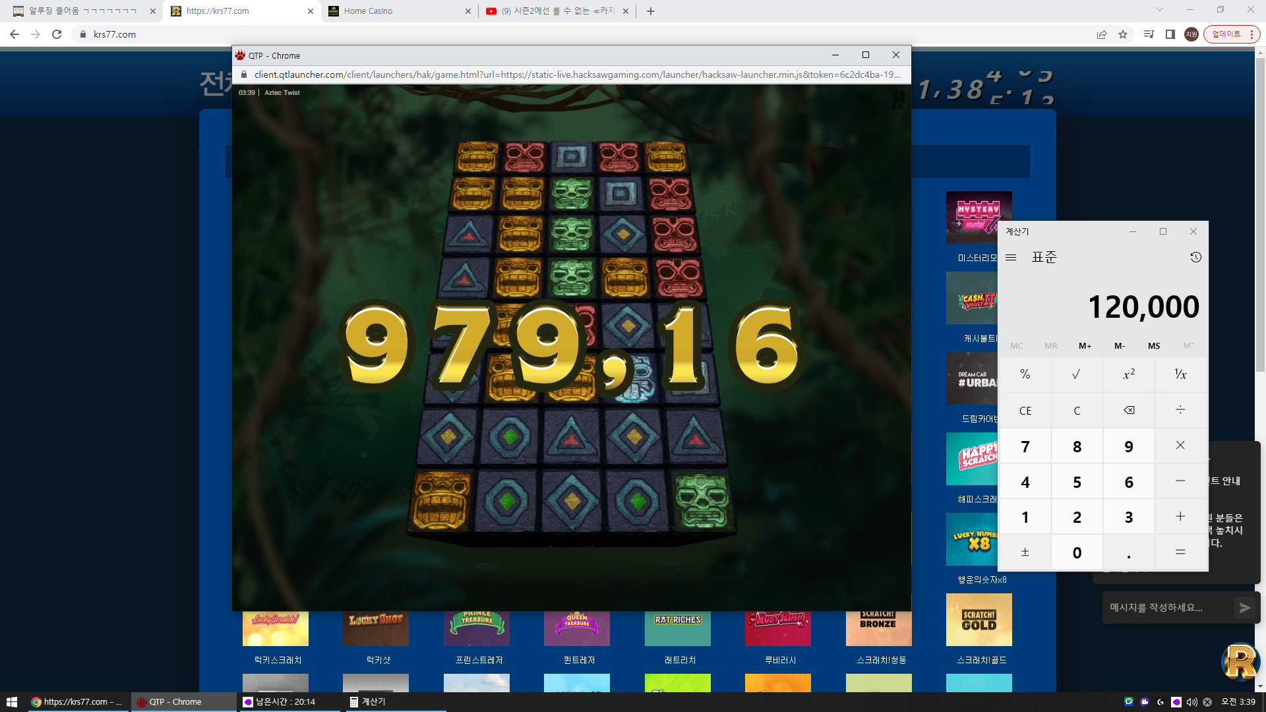Click calculator digit 5
Screen dimensions: 1266x712
[x=1077, y=482]
